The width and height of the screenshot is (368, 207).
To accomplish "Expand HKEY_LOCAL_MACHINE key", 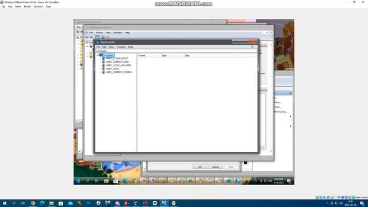I will [101, 66].
